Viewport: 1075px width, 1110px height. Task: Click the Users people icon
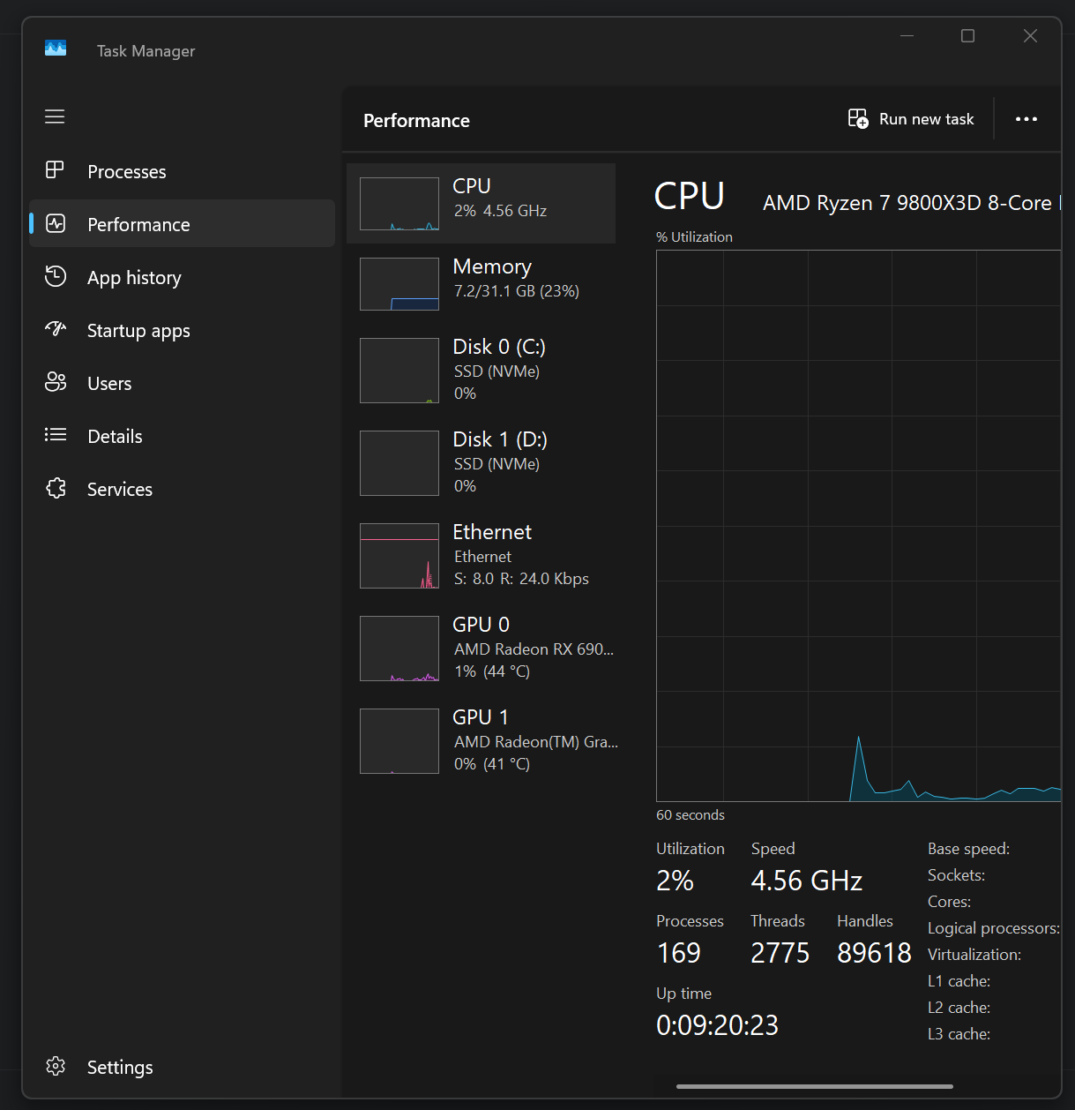tap(56, 382)
